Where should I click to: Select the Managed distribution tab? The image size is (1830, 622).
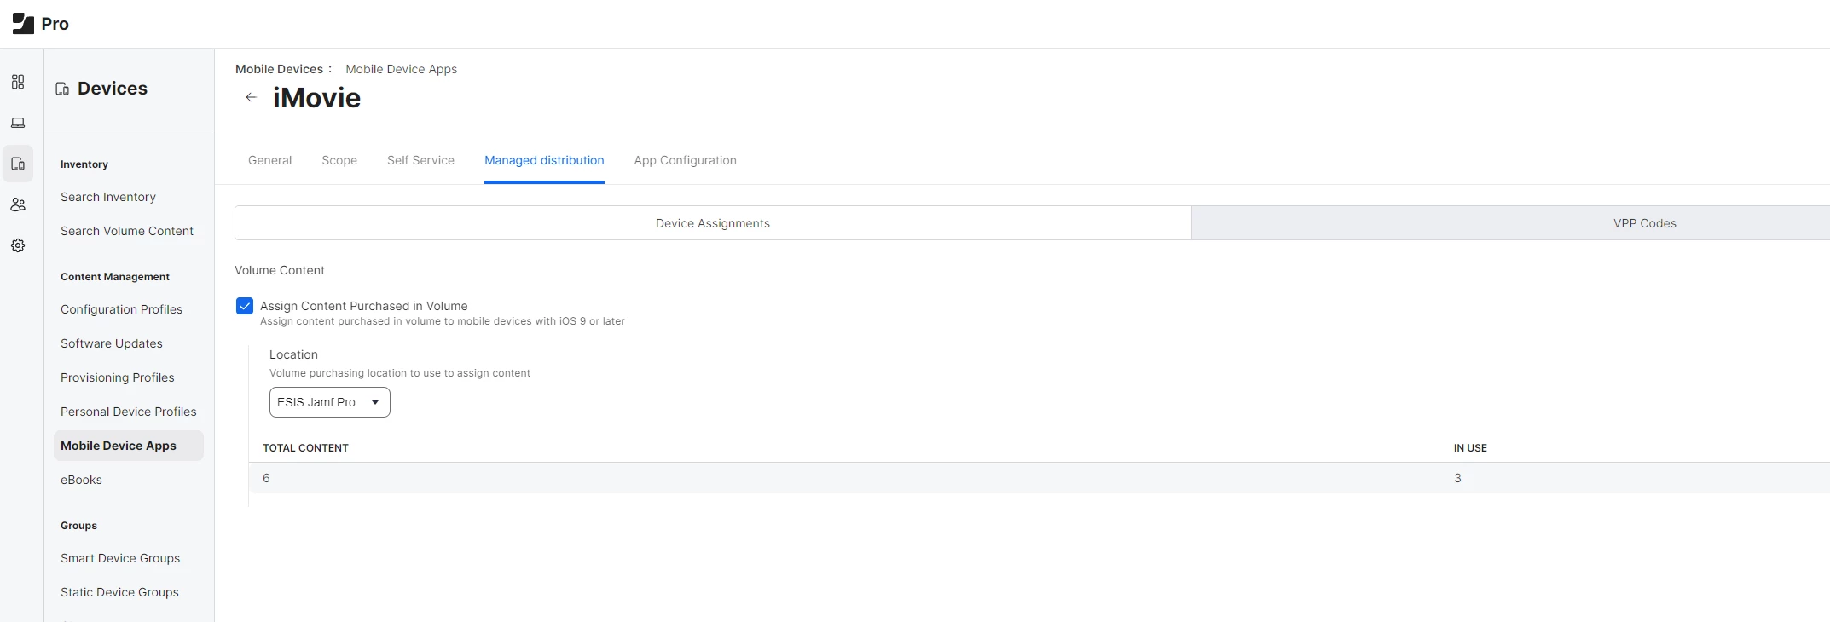tap(544, 160)
